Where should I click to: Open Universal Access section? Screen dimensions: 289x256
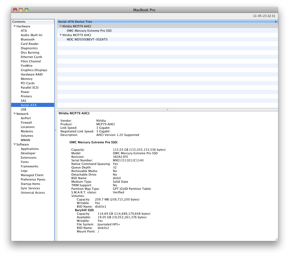[x=33, y=193]
